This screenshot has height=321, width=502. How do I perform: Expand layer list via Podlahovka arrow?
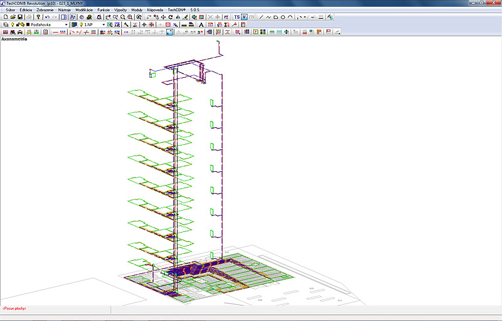click(67, 24)
